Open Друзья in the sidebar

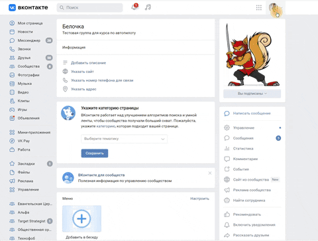click(24, 58)
